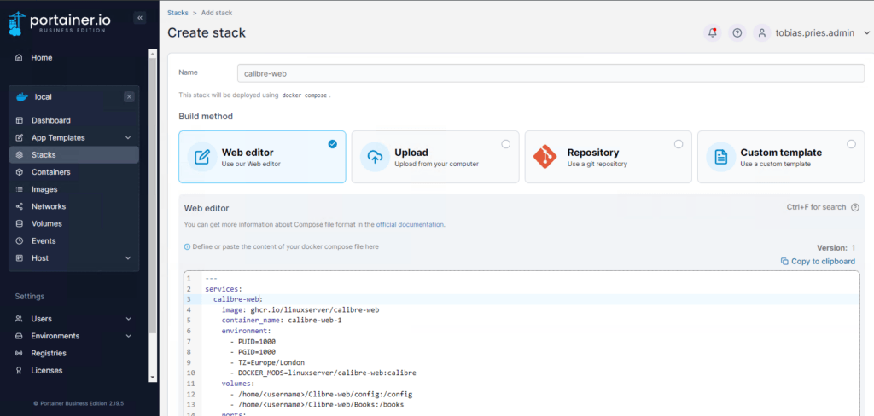Collapse the sidebar with double-chevron button
Viewport: 874px width, 416px height.
click(140, 18)
